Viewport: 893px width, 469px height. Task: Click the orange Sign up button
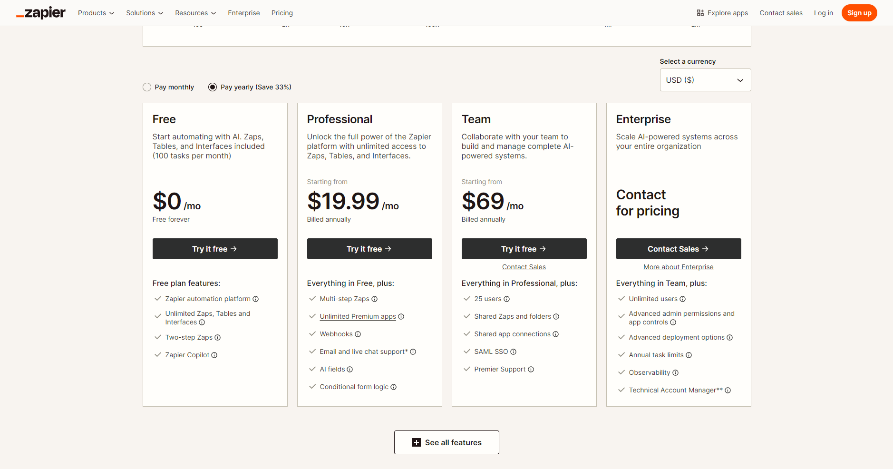click(859, 13)
